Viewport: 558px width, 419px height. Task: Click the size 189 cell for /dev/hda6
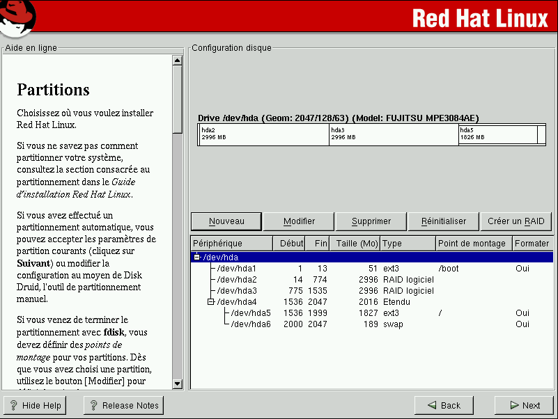[371, 324]
